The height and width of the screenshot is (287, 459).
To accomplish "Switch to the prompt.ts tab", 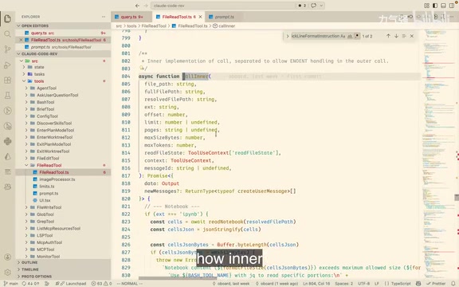I will pyautogui.click(x=225, y=17).
